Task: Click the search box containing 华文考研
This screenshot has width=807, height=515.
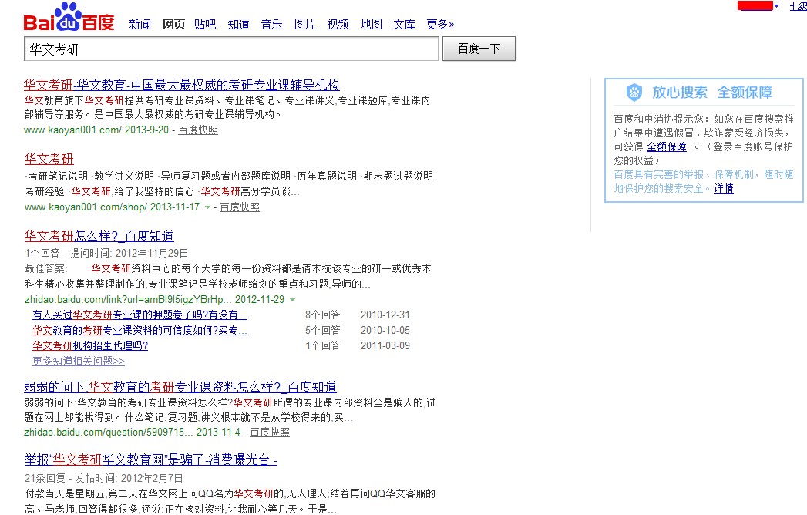Action: [x=231, y=49]
